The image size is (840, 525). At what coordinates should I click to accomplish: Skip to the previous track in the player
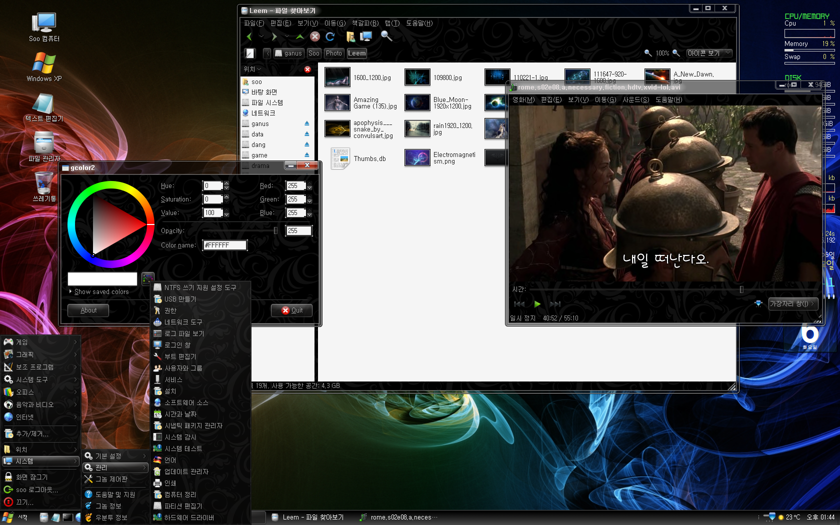519,303
